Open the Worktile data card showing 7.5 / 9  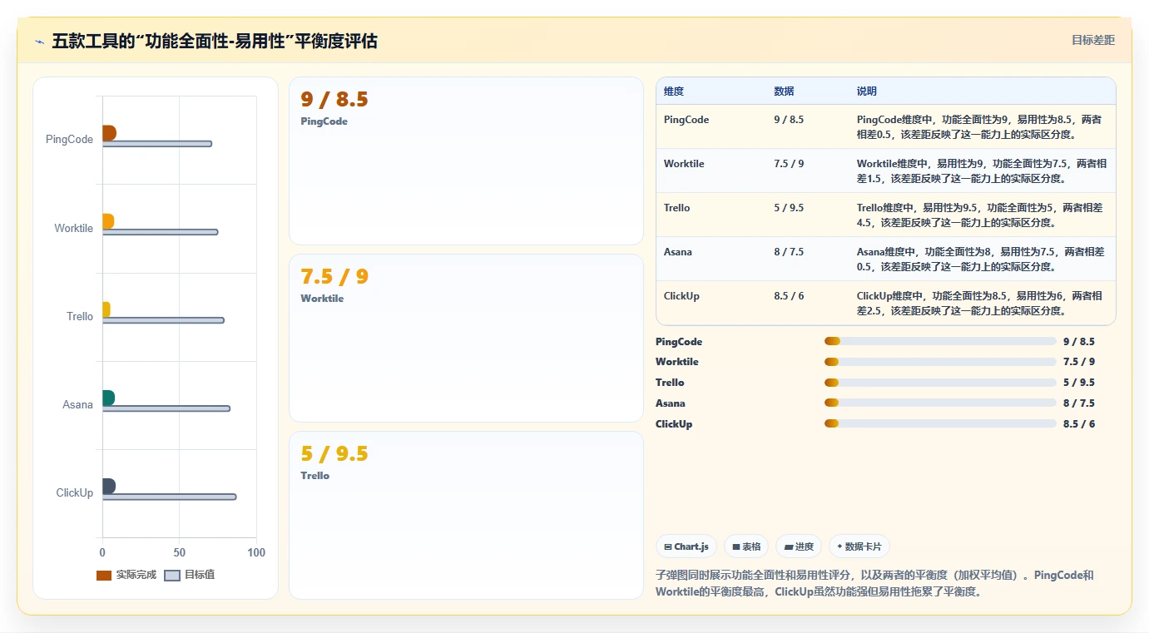[466, 339]
